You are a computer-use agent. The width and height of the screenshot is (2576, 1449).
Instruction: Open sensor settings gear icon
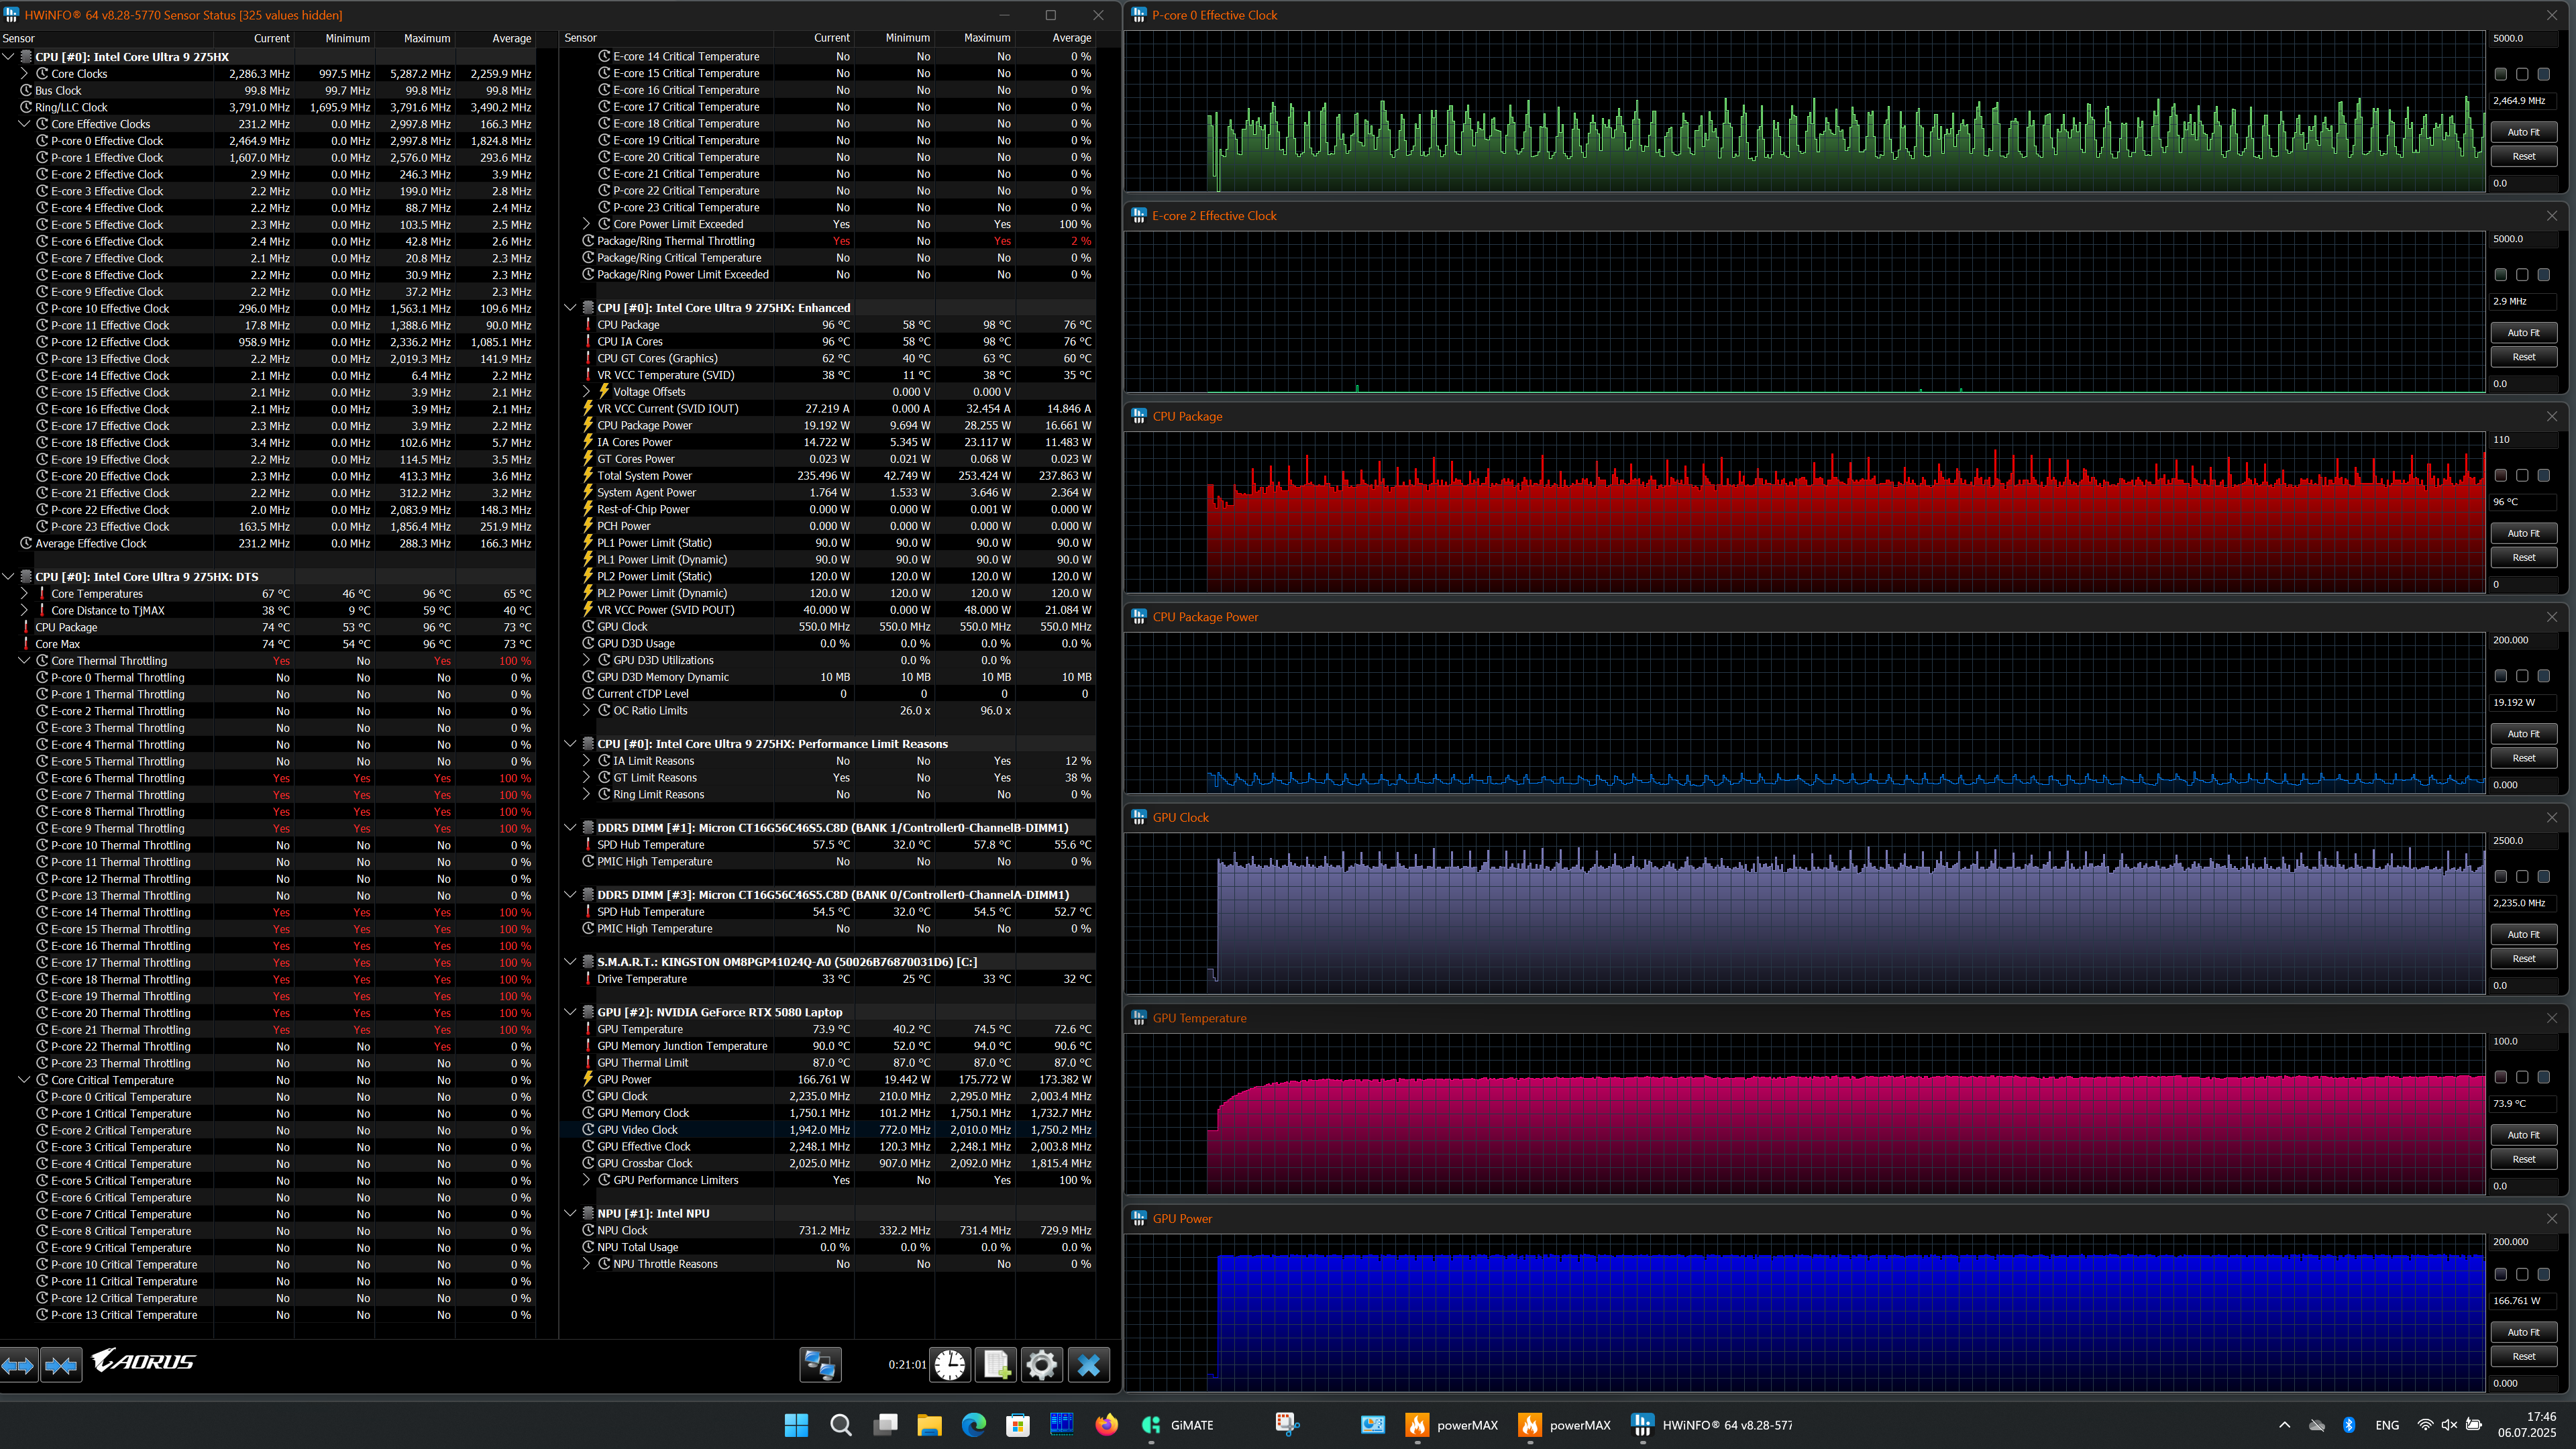tap(1041, 1364)
